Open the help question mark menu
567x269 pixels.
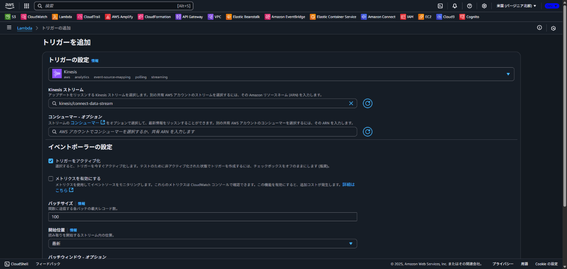[469, 6]
